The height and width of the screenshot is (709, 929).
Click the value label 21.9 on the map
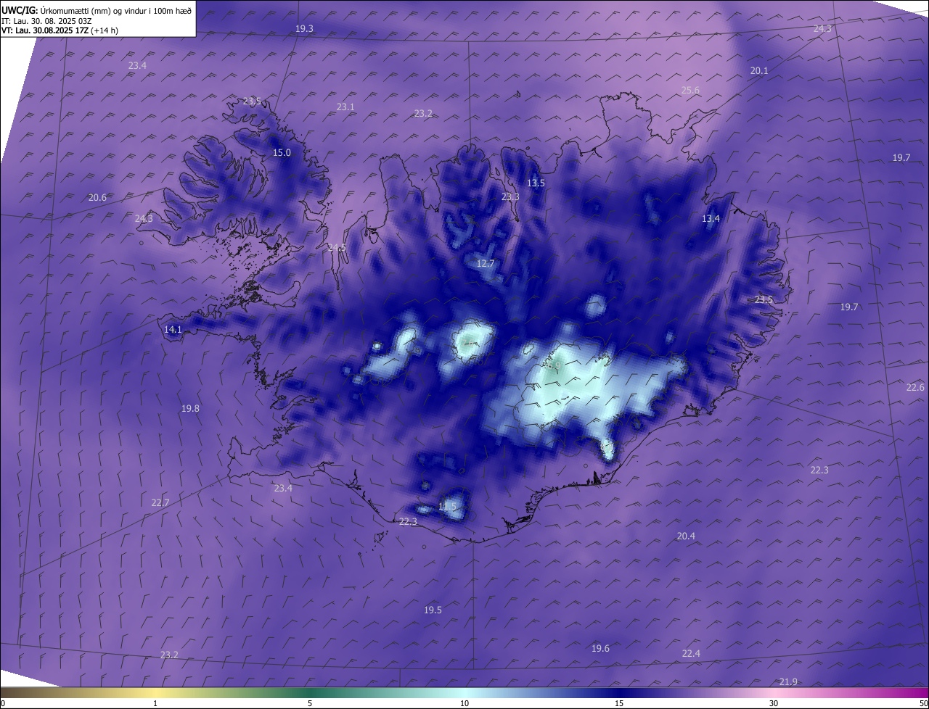click(x=788, y=681)
